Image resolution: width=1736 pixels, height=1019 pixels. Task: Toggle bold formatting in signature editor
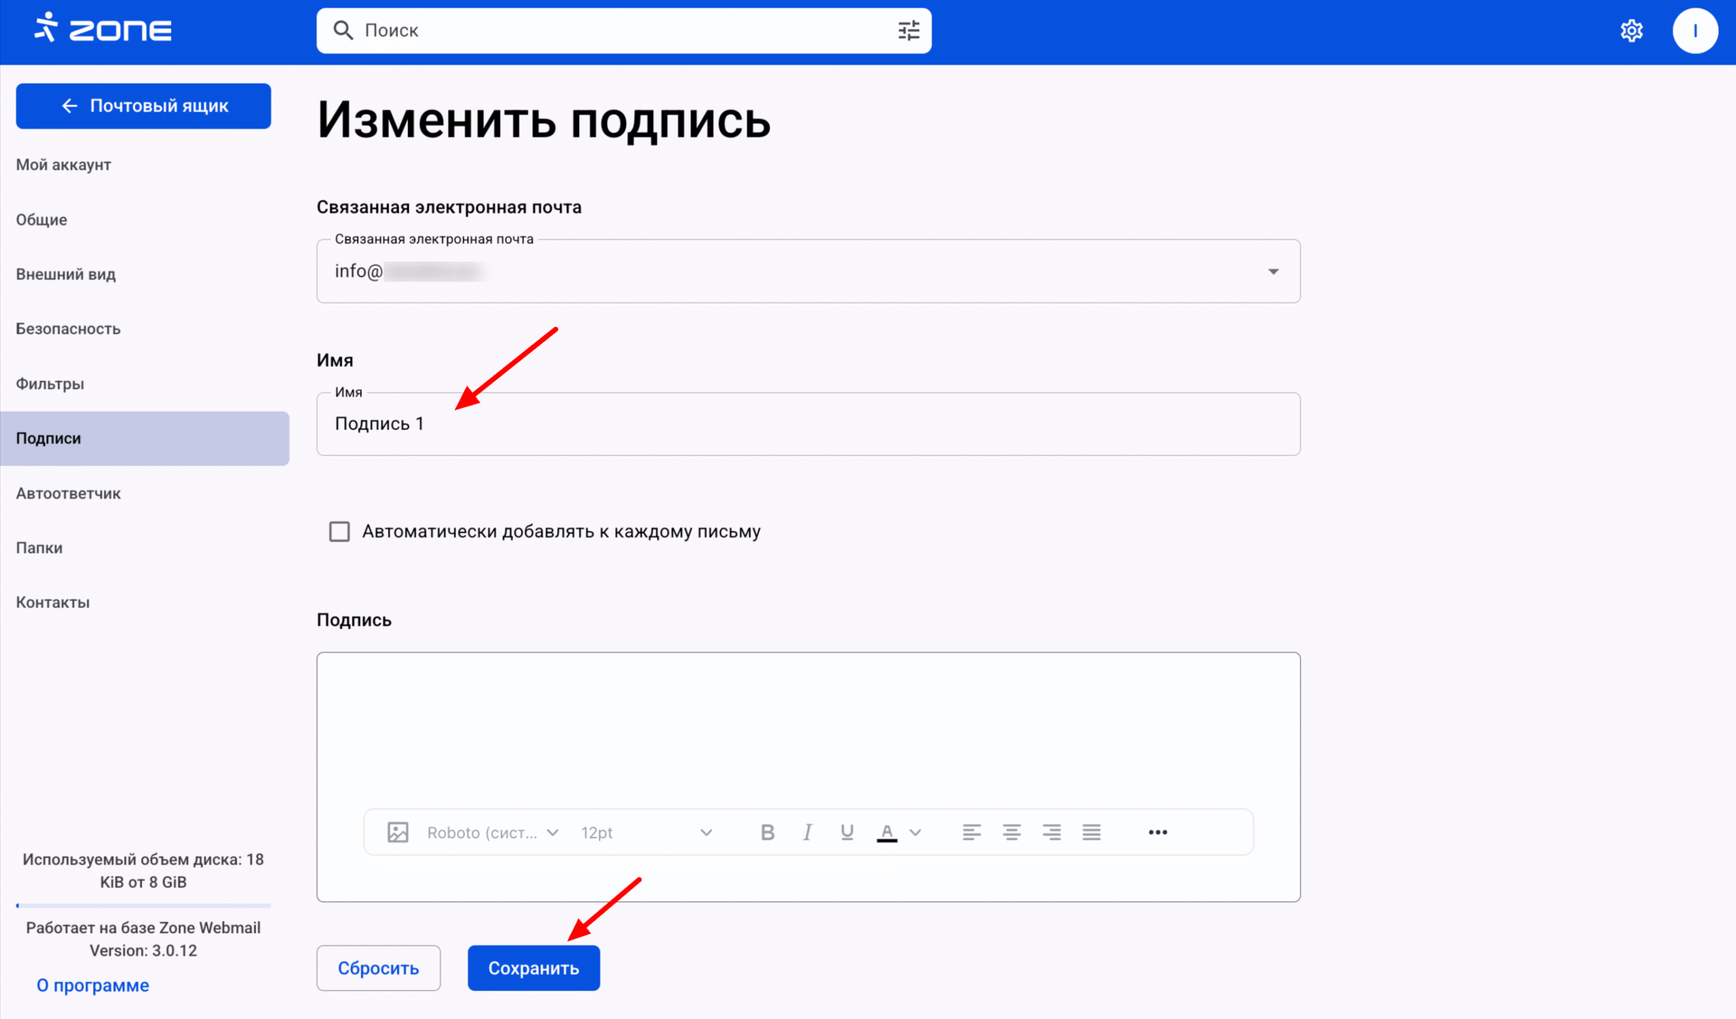[x=768, y=832]
